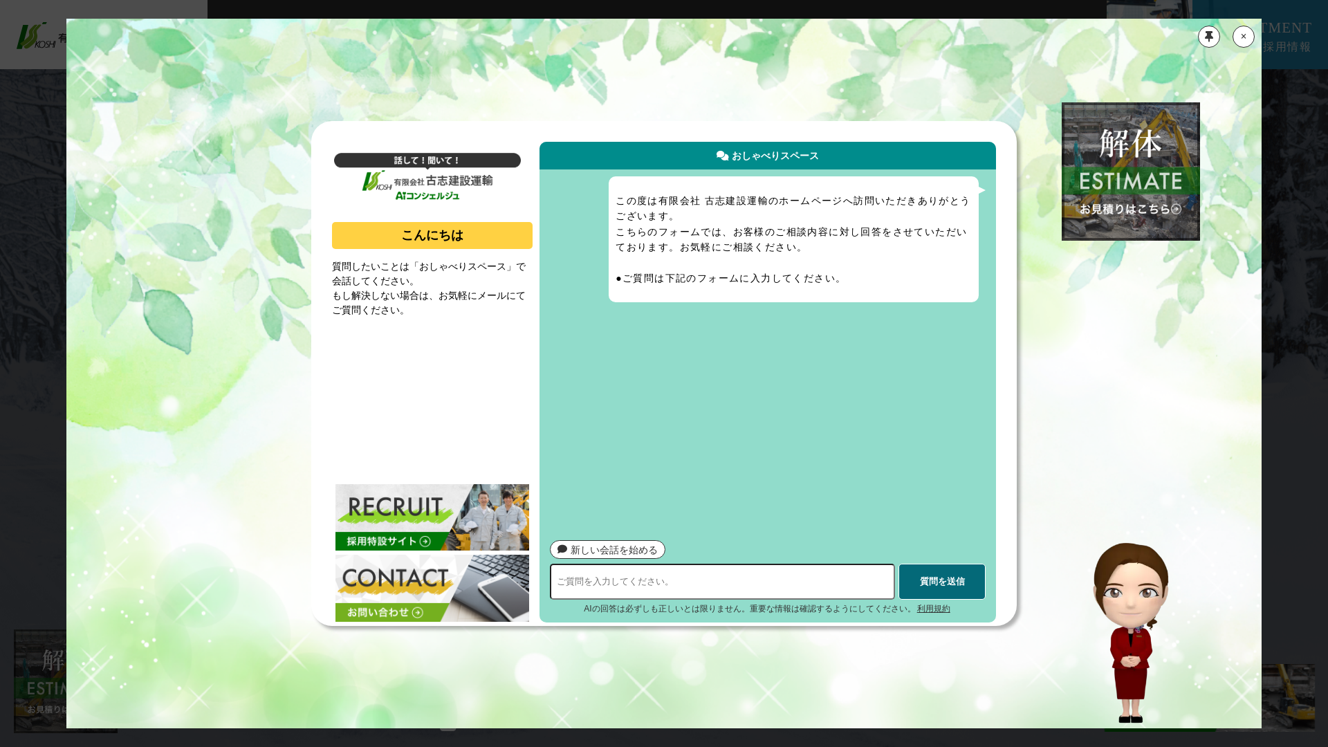The image size is (1328, 747).
Task: Open the RECRUIT 採用特設サイト banner
Action: 432,517
